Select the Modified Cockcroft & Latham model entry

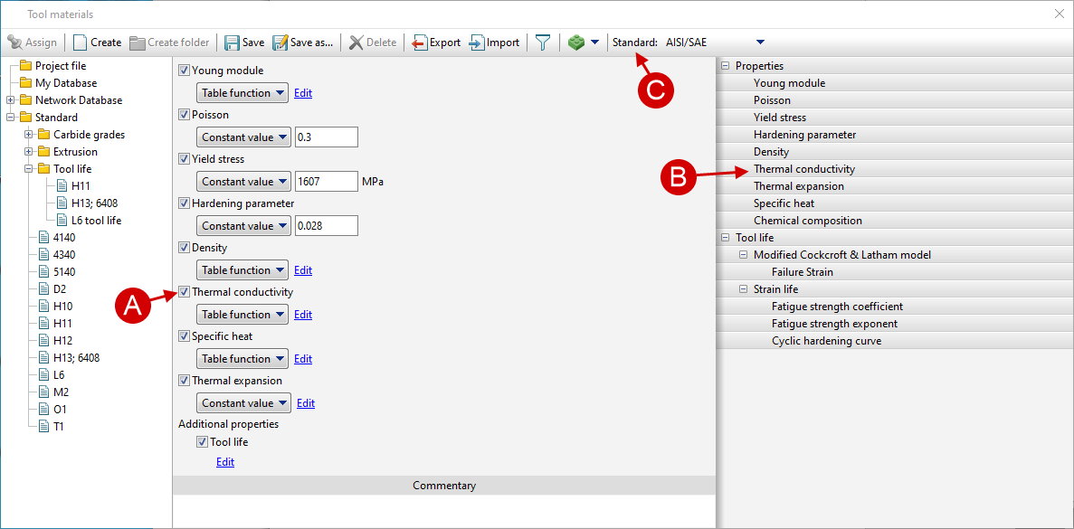tap(842, 254)
